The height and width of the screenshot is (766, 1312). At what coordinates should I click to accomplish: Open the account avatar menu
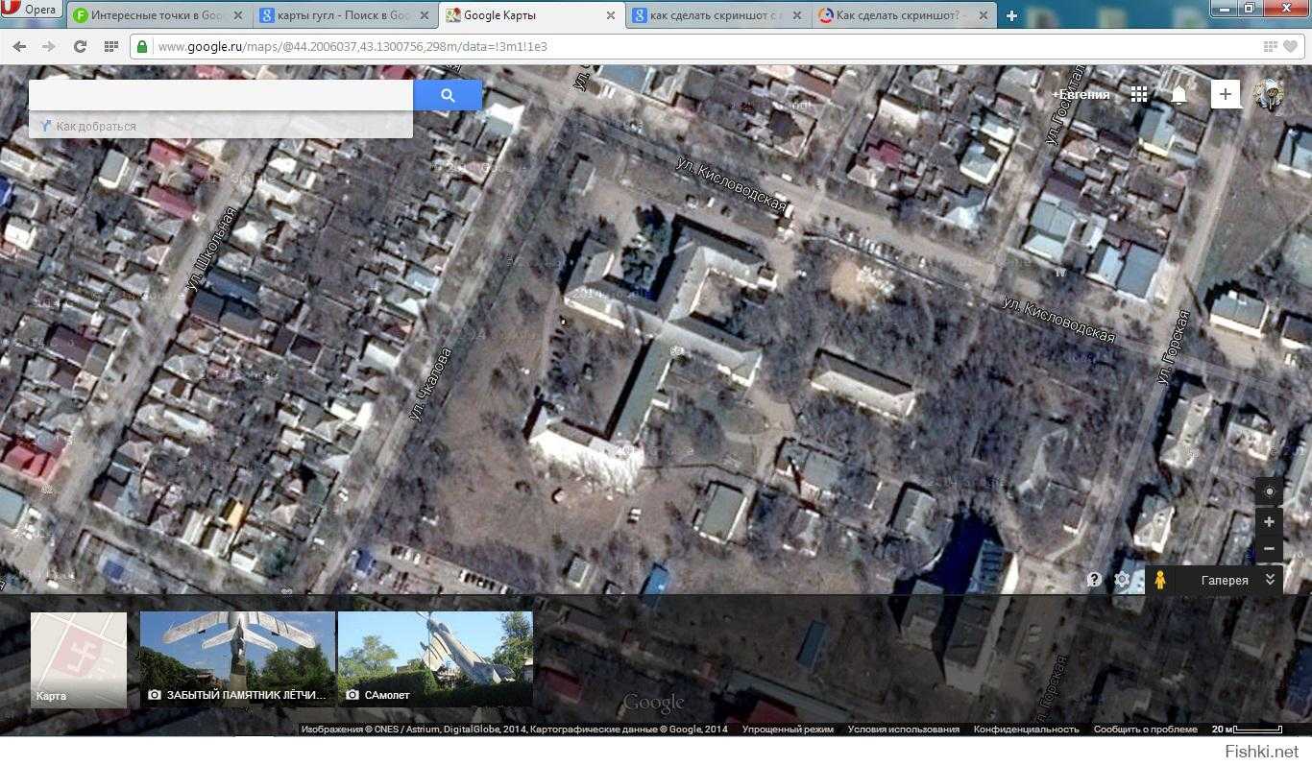1270,94
